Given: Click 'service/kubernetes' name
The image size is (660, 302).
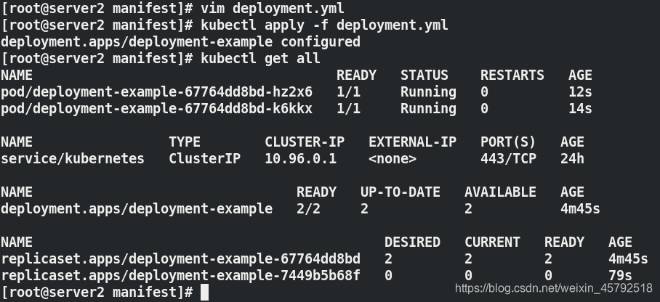Looking at the screenshot, I should pos(73,159).
